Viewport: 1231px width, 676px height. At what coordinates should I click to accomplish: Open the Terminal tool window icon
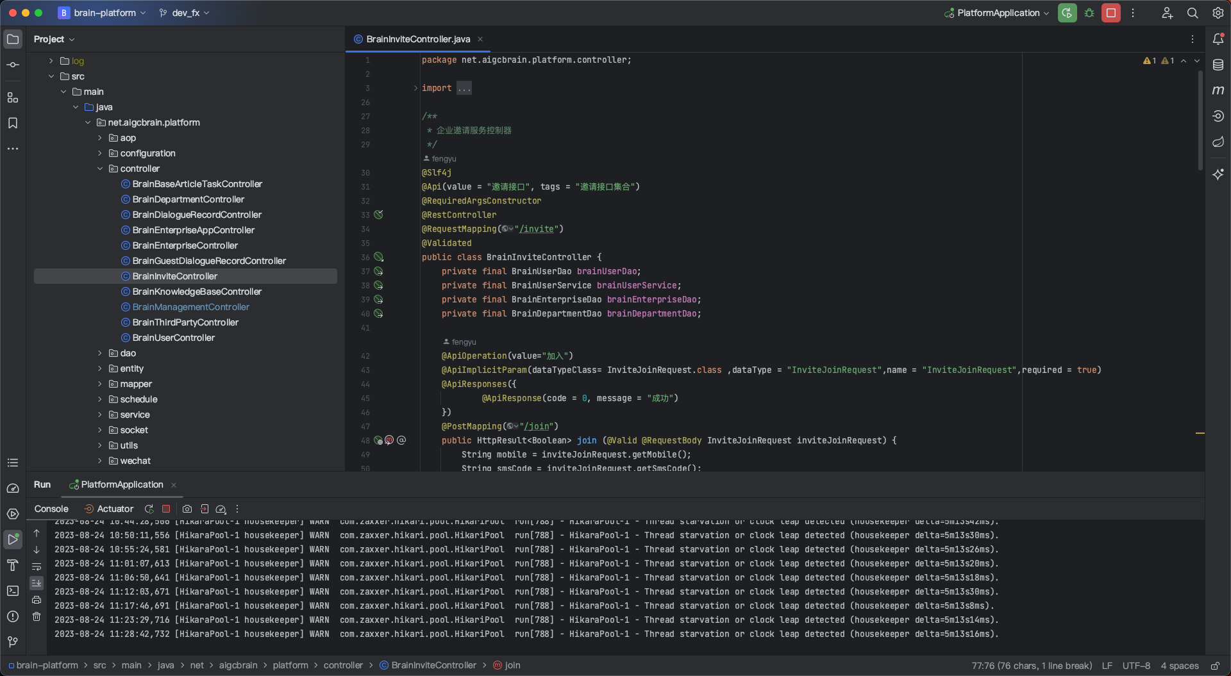pyautogui.click(x=13, y=591)
